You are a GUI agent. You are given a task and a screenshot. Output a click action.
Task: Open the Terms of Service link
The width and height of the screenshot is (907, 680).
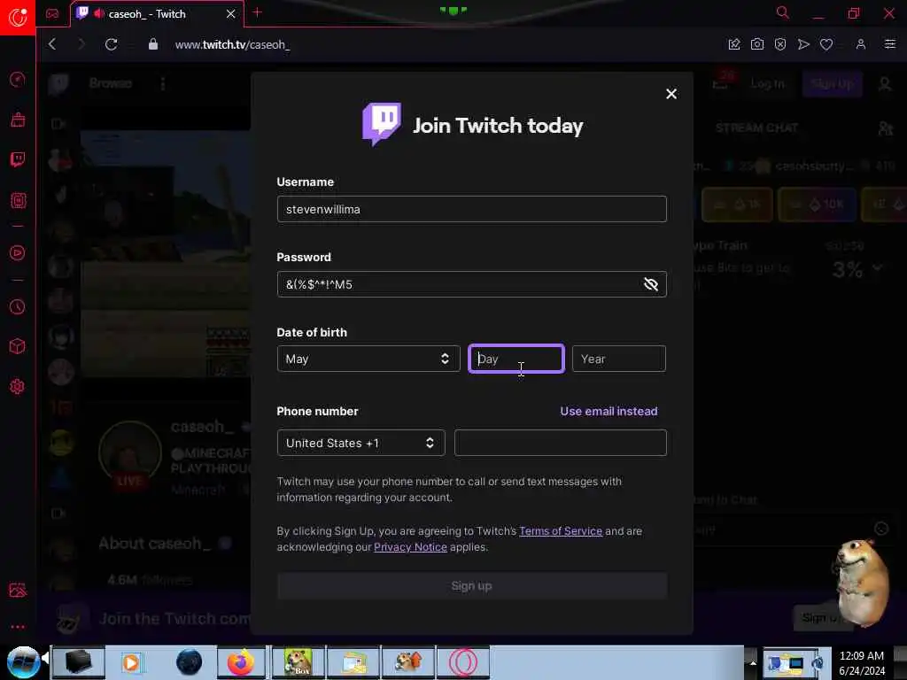click(561, 531)
